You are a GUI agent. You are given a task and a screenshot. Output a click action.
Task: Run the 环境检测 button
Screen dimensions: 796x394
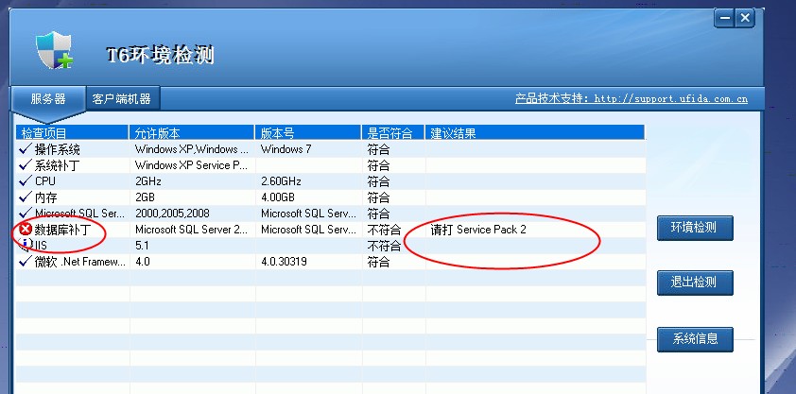pos(695,228)
